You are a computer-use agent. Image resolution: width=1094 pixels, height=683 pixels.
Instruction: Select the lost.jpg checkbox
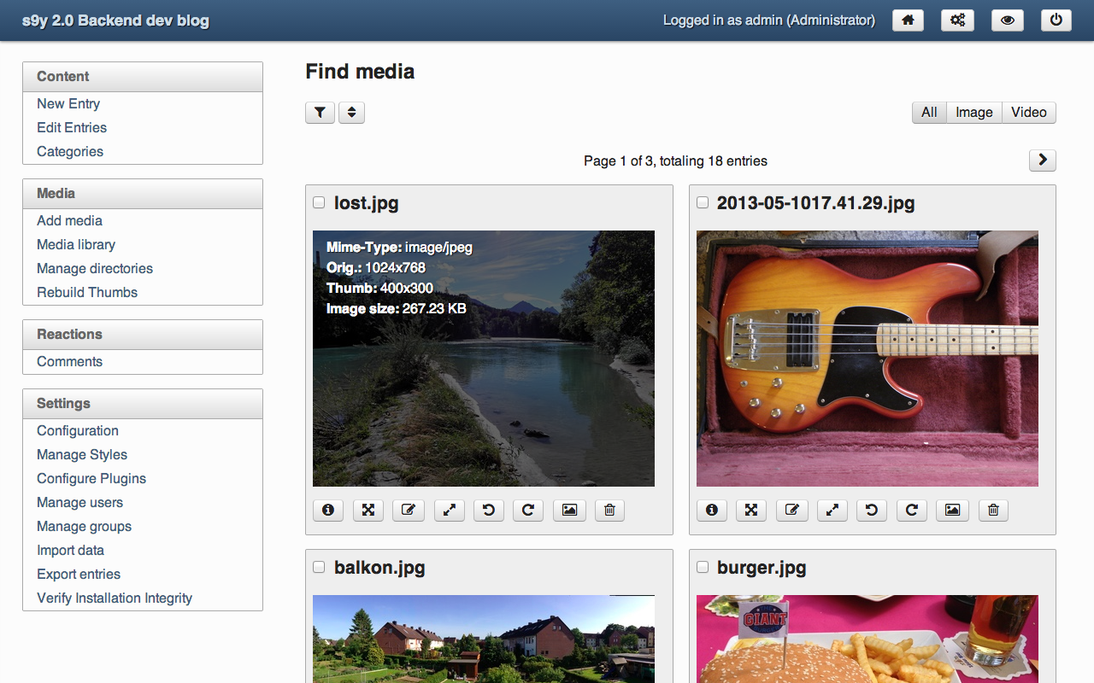coord(319,203)
